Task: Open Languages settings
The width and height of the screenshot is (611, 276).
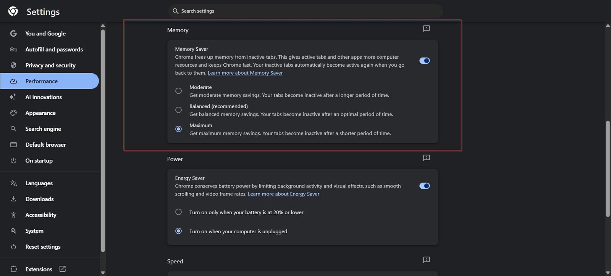Action: click(50, 183)
